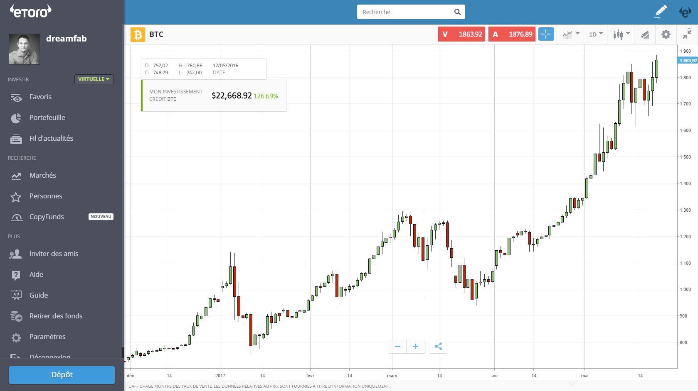Expand the 1D timeframe dropdown
Image resolution: width=698 pixels, height=391 pixels.
(595, 34)
